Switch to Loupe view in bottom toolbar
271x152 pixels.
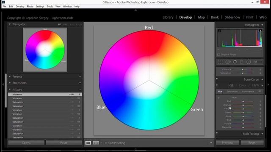point(88,143)
